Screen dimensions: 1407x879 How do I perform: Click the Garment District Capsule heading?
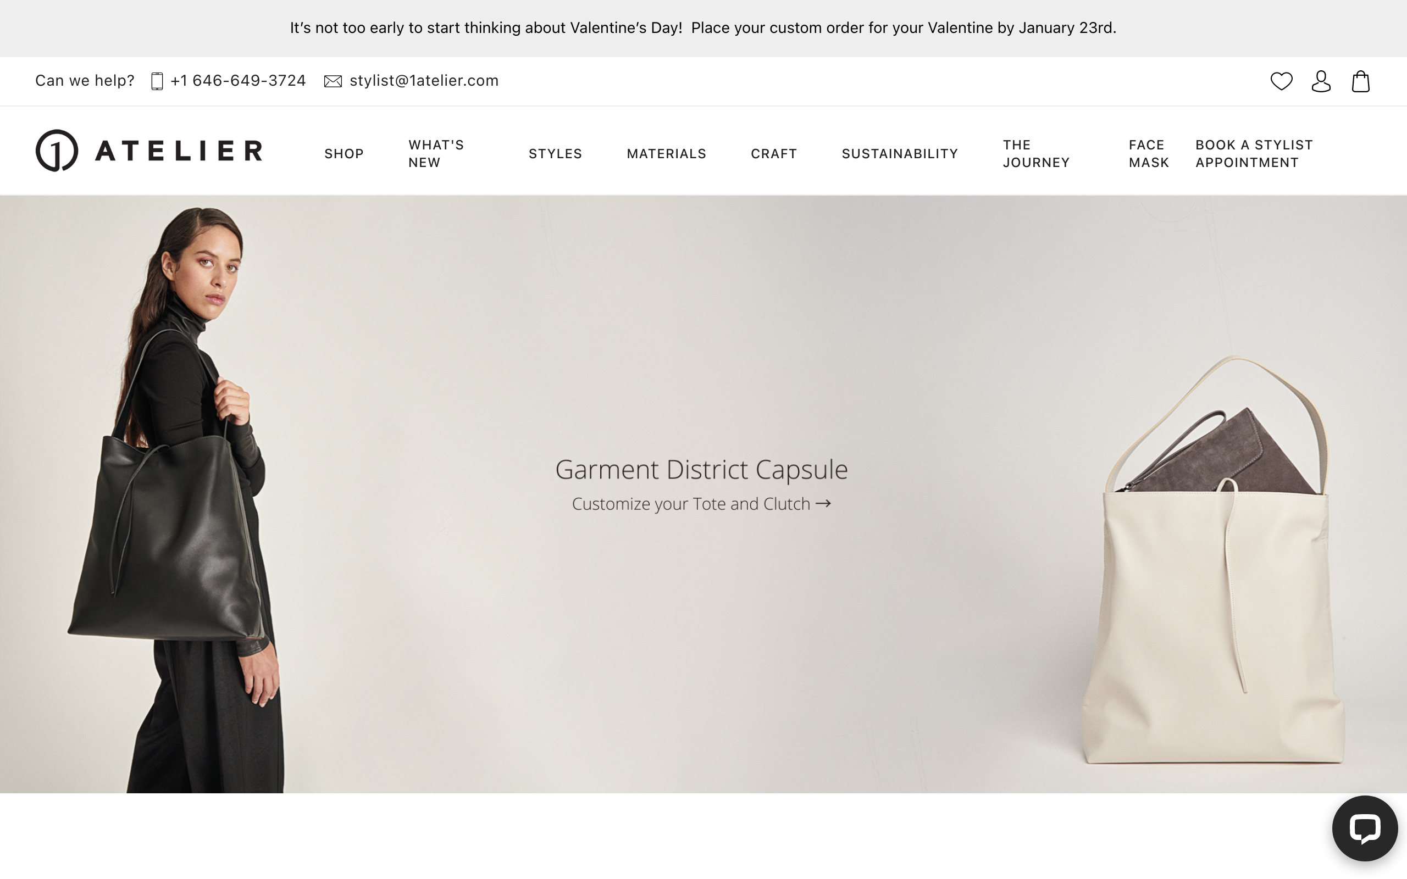(x=701, y=469)
